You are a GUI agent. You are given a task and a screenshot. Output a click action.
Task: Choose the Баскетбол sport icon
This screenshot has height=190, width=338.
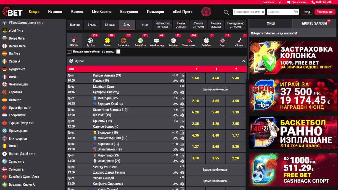point(124,41)
